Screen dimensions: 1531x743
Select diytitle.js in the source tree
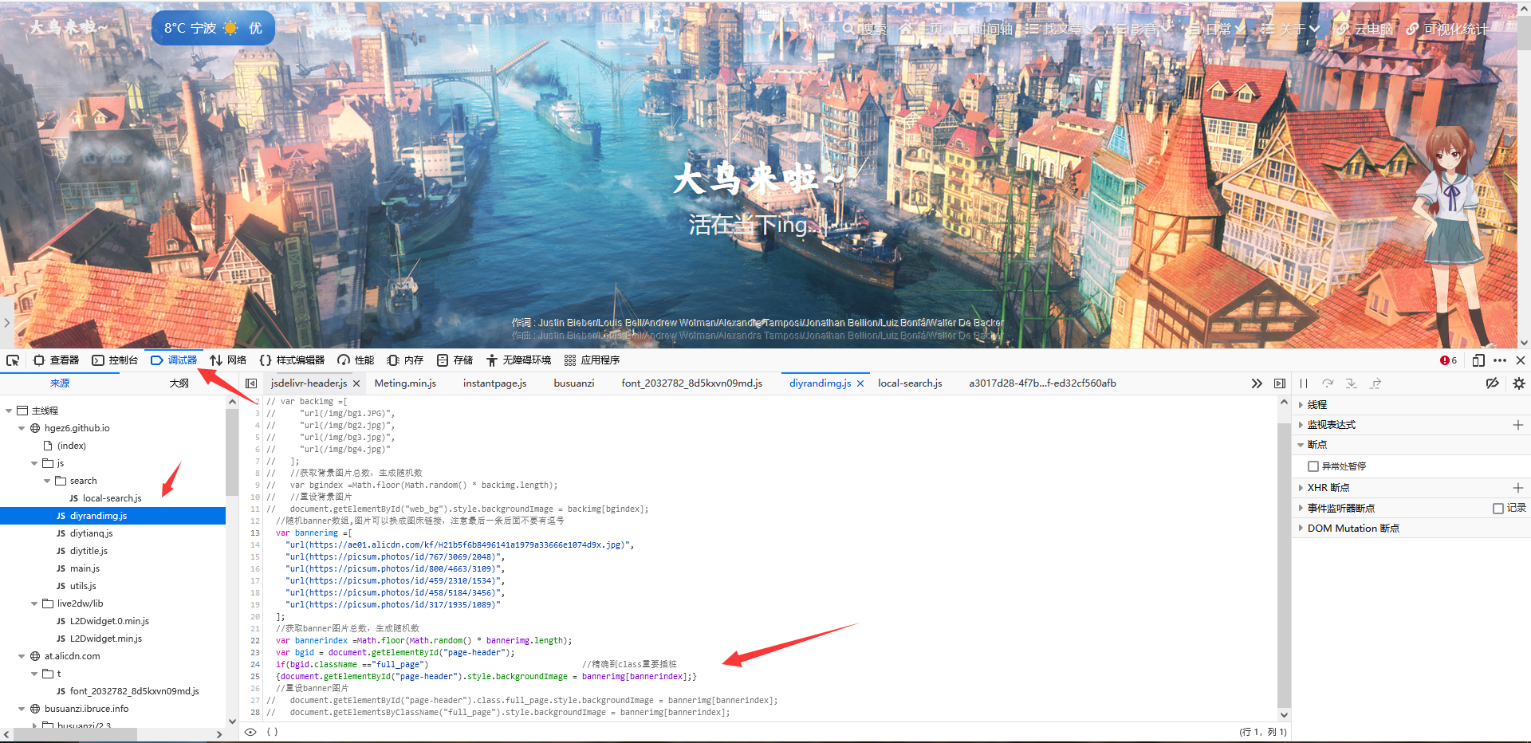click(x=88, y=551)
